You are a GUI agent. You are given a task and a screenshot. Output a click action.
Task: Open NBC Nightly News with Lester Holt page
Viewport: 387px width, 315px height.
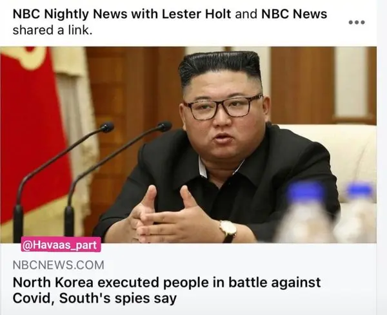(122, 14)
